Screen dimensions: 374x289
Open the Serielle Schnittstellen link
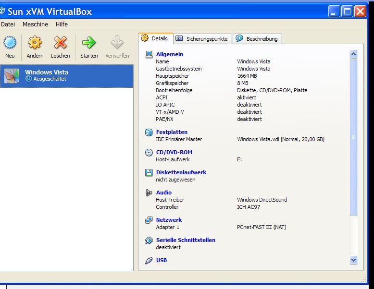point(186,240)
